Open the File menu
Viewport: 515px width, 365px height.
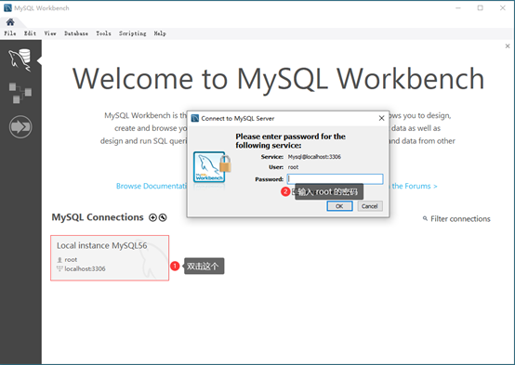point(10,33)
